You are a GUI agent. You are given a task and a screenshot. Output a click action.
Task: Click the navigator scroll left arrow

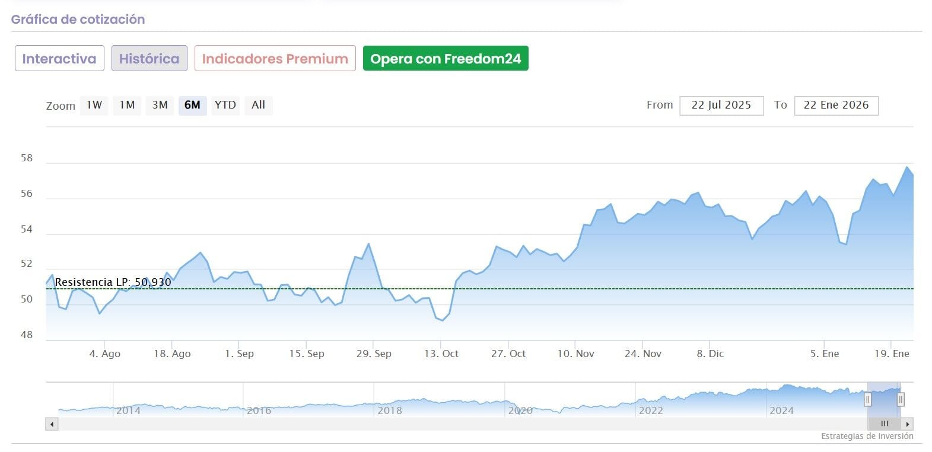click(52, 424)
